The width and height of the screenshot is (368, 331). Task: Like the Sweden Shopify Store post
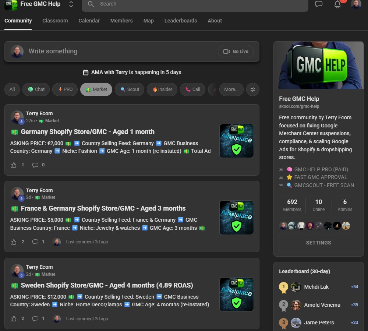click(x=13, y=318)
